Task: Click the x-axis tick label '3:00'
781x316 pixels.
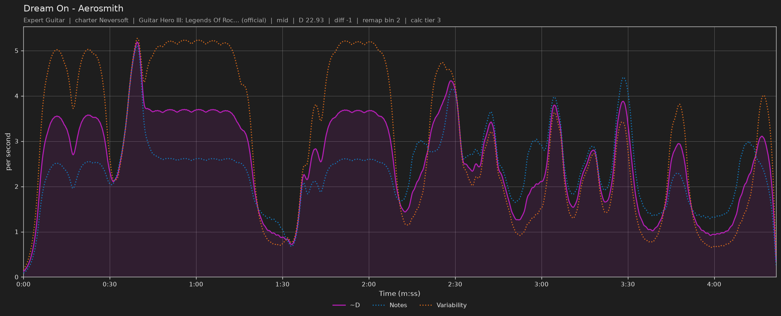Action: pos(542,284)
